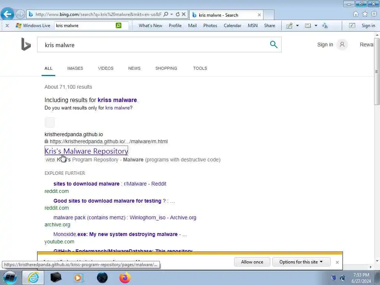The height and width of the screenshot is (285, 380).
Task: Open the TOOLS tab
Action: coord(200,68)
